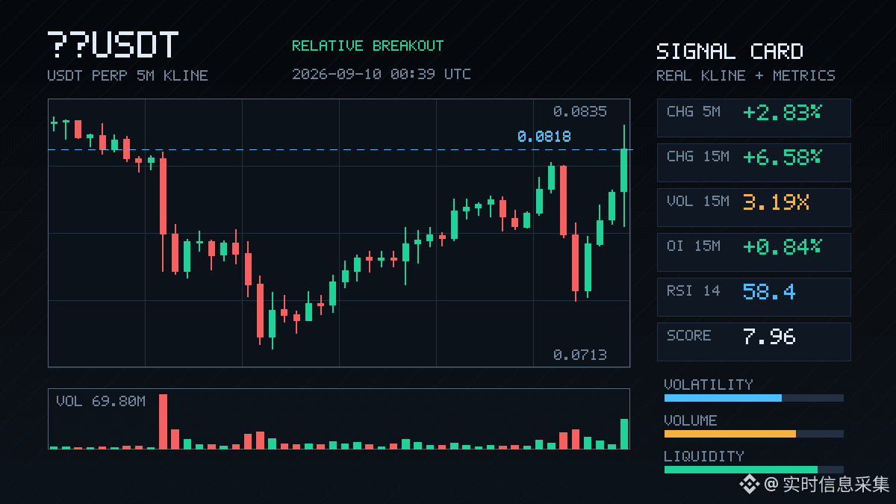
Task: Click the SIGNAL CARD heading
Action: [x=729, y=52]
